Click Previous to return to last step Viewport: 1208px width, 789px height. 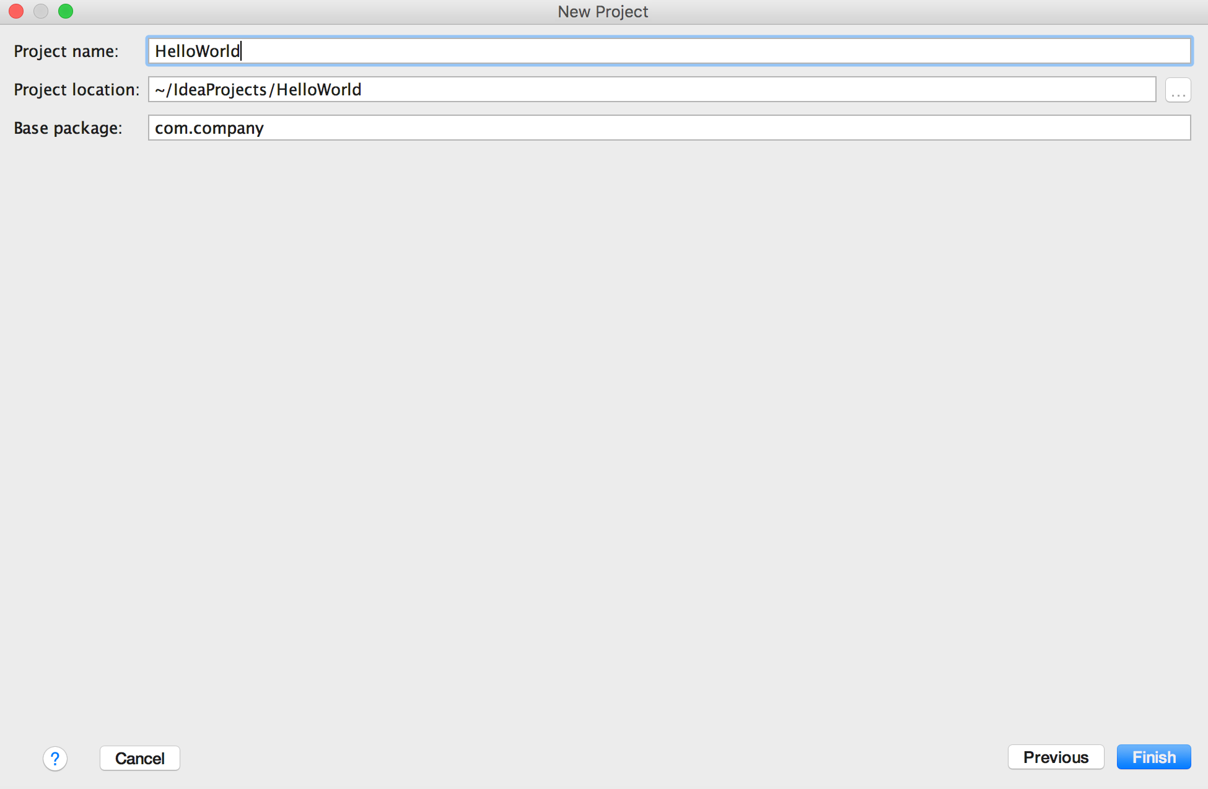tap(1056, 757)
